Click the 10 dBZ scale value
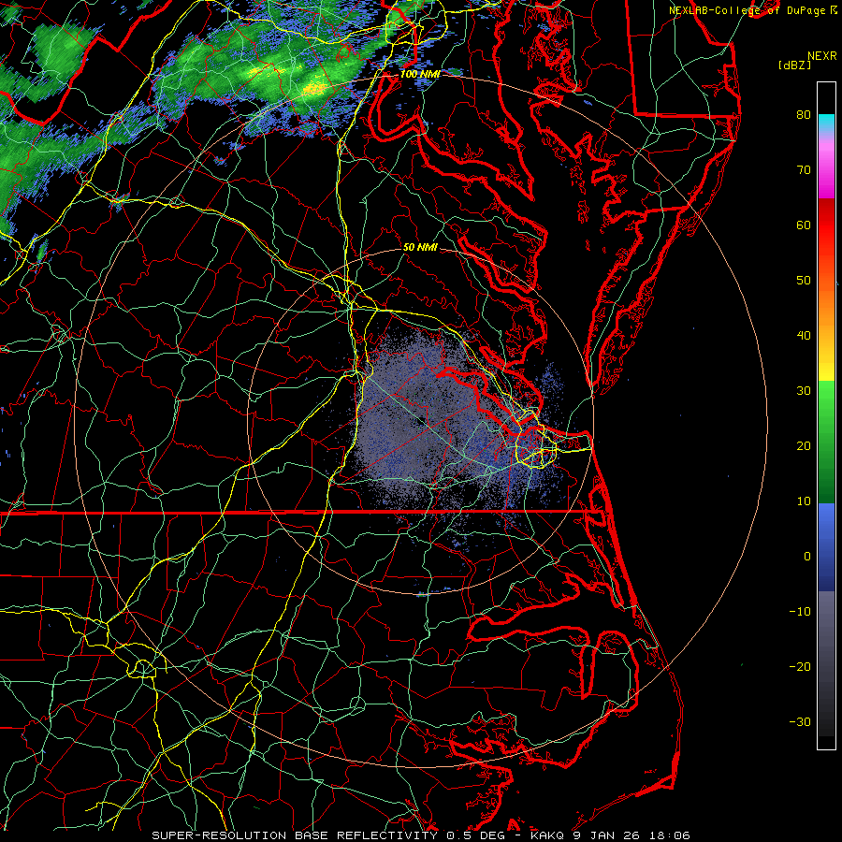The image size is (842, 842). [x=804, y=501]
